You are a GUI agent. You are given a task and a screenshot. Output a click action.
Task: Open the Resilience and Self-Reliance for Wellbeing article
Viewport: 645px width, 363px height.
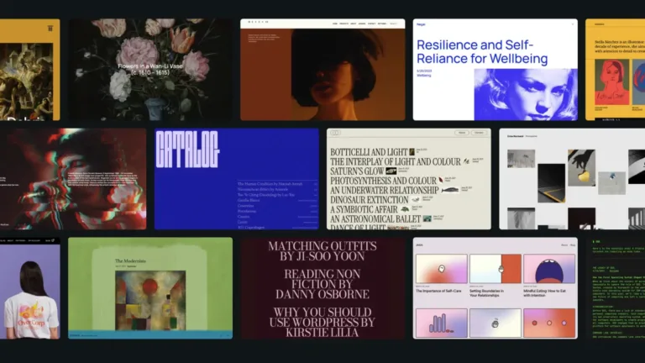tap(482, 52)
